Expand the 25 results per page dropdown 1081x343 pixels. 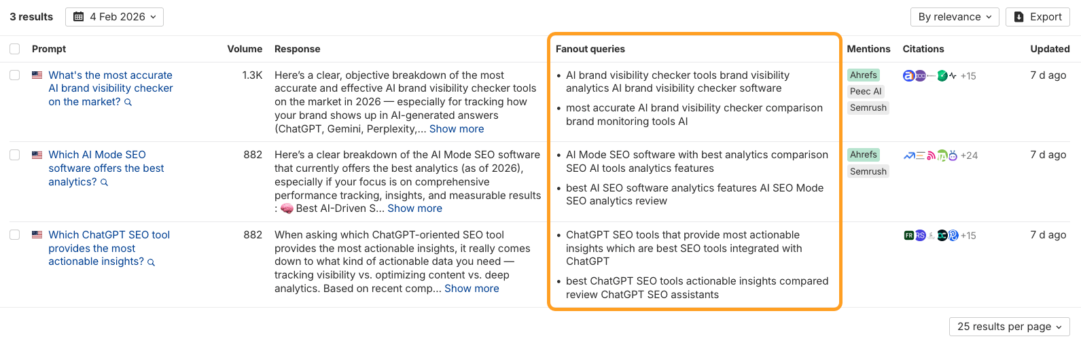click(x=1009, y=327)
